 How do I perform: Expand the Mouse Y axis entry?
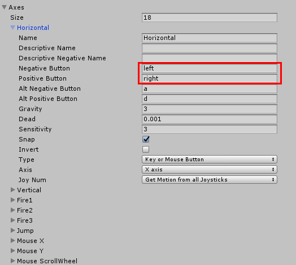coord(12,251)
